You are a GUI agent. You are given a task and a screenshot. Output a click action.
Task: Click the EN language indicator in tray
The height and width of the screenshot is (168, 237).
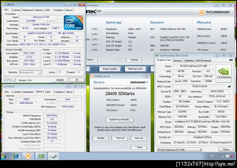point(212,156)
